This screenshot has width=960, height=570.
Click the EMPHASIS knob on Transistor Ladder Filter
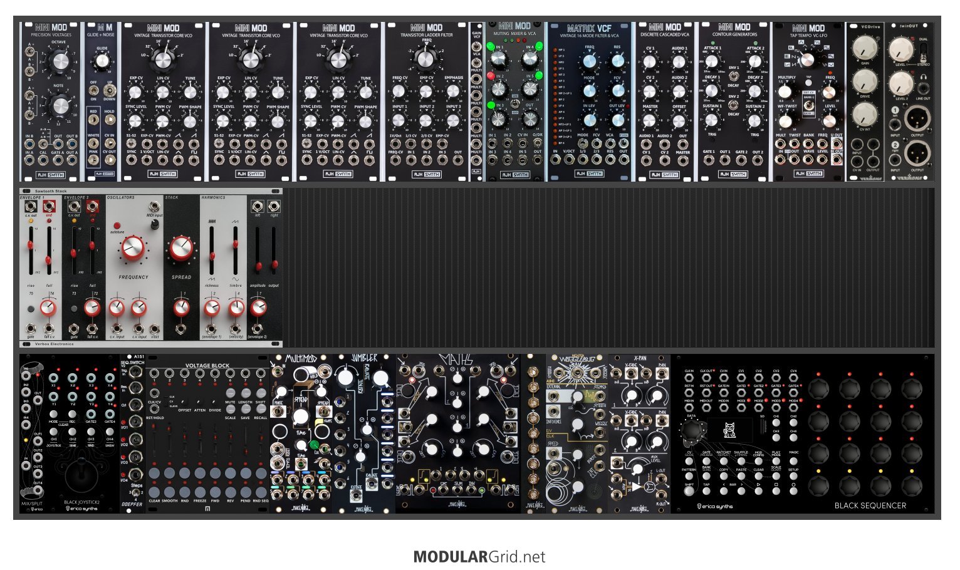click(x=453, y=91)
